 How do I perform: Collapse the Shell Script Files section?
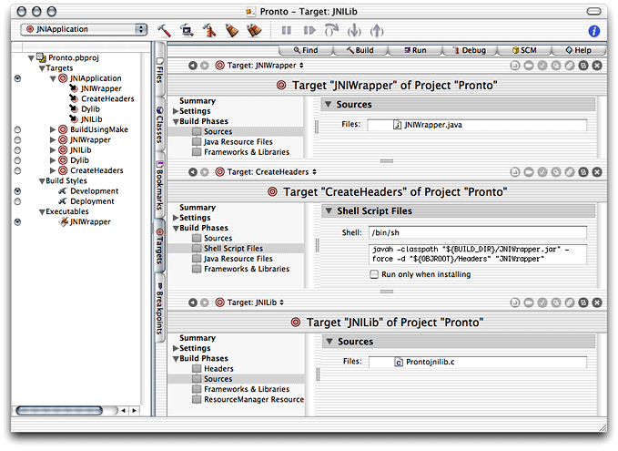tap(329, 211)
